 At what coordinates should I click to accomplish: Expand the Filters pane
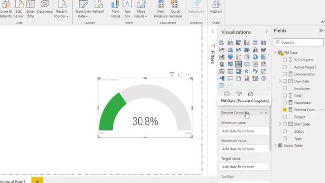[213, 32]
